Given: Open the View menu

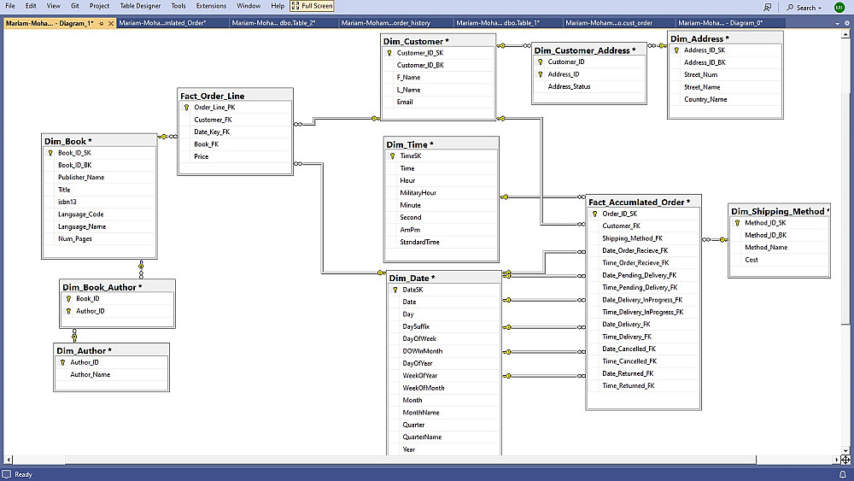Looking at the screenshot, I should tap(53, 6).
